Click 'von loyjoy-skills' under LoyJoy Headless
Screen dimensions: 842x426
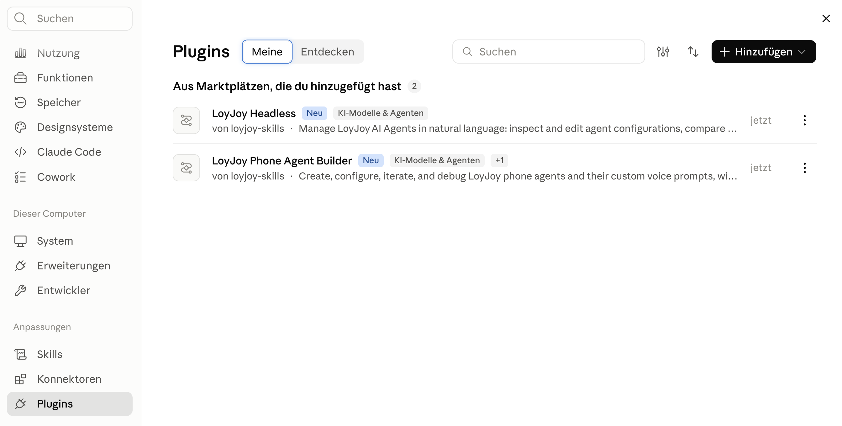248,128
